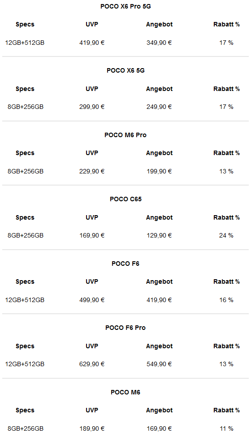Click the 16 % discount value
Viewport: 251px width, 437px height.
tap(226, 300)
